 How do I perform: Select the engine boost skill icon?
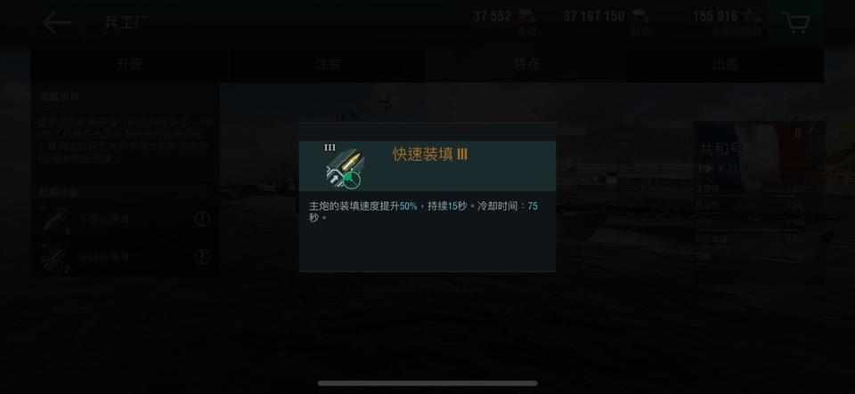55,221
